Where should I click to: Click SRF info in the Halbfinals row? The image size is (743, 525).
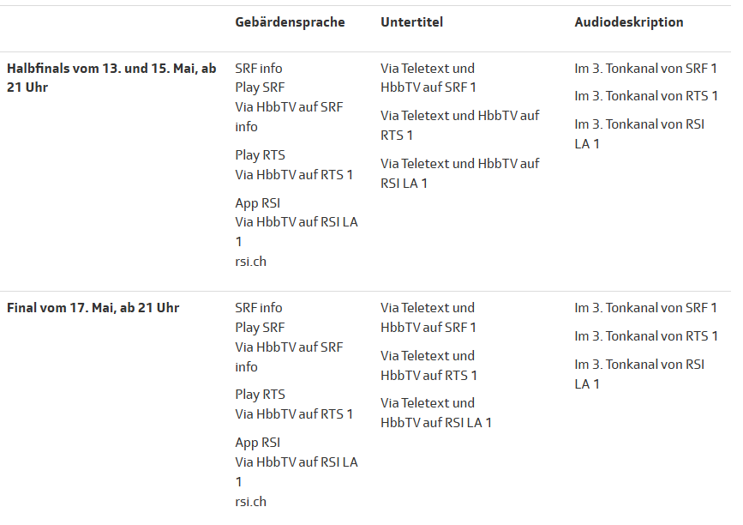258,69
